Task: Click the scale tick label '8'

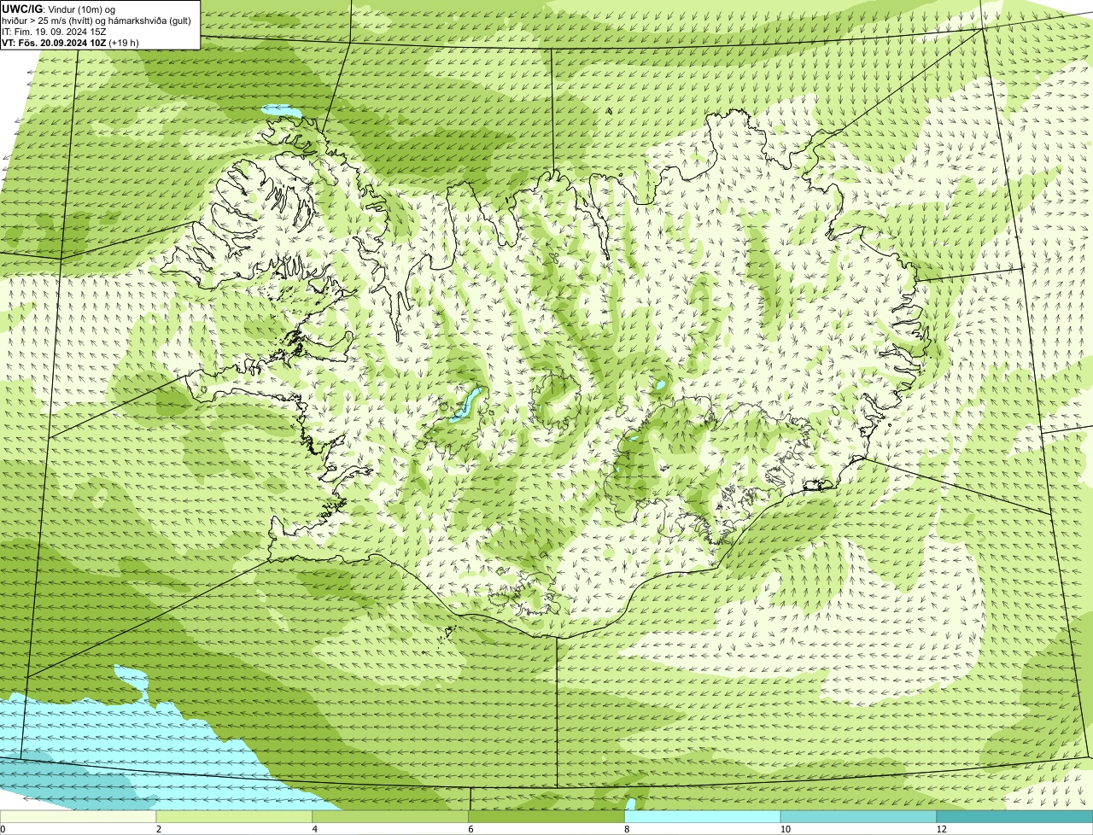Action: coord(627,829)
